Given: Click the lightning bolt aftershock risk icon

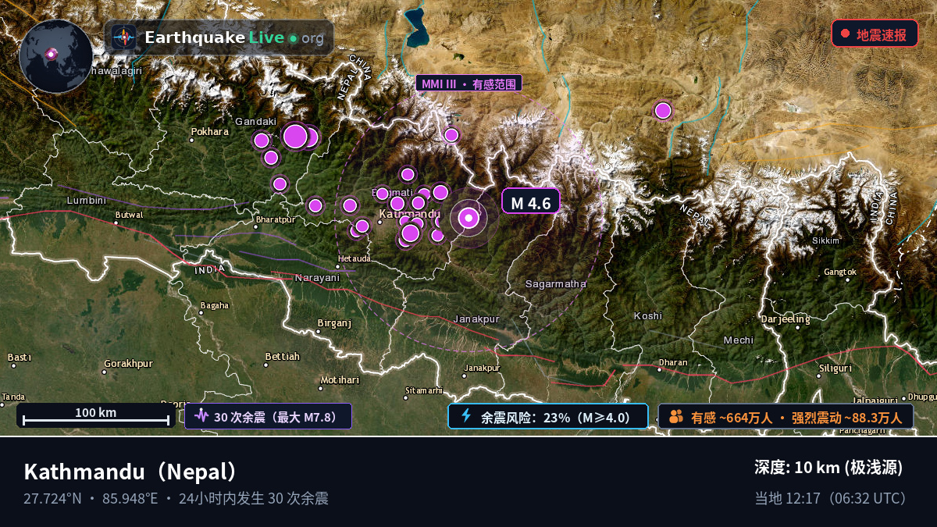Looking at the screenshot, I should (x=466, y=416).
